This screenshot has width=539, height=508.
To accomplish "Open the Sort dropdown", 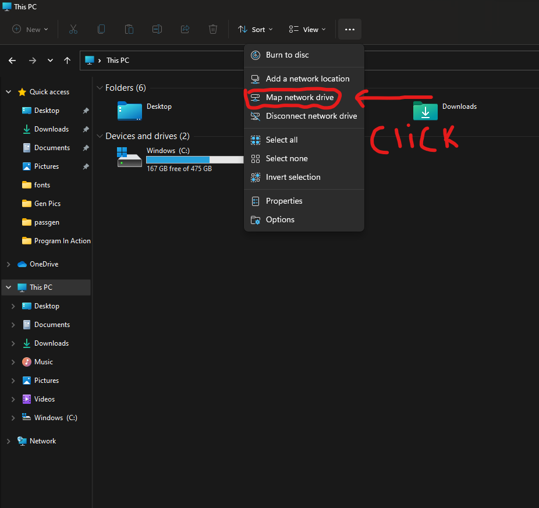I will pos(256,29).
